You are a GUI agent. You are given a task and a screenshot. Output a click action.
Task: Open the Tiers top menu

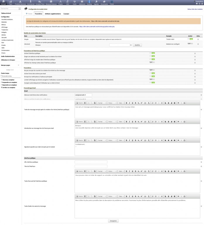(11, 3)
